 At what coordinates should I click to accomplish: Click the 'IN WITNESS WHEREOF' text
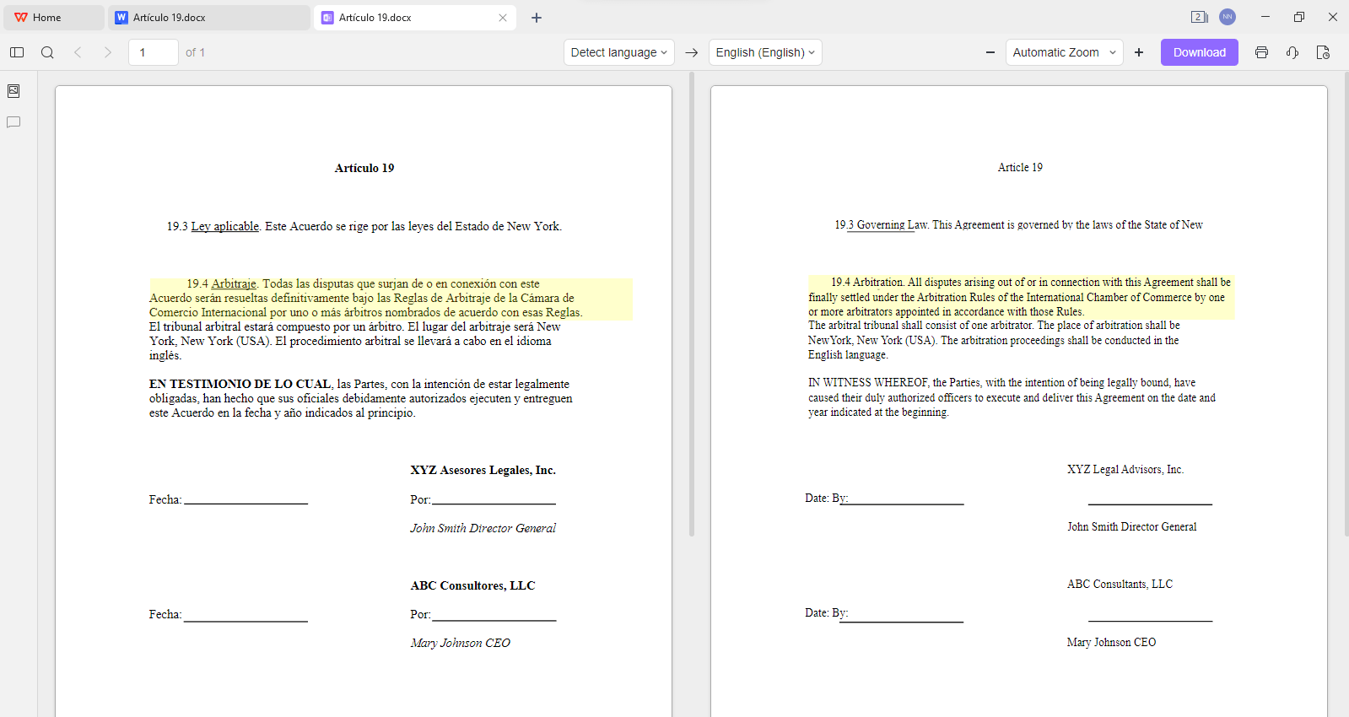coord(869,382)
